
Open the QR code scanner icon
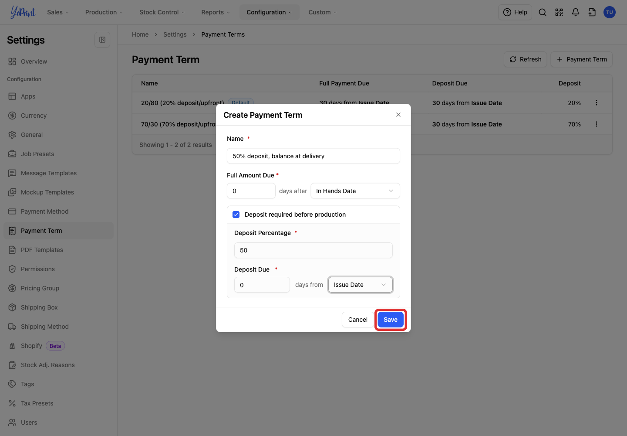(x=559, y=12)
